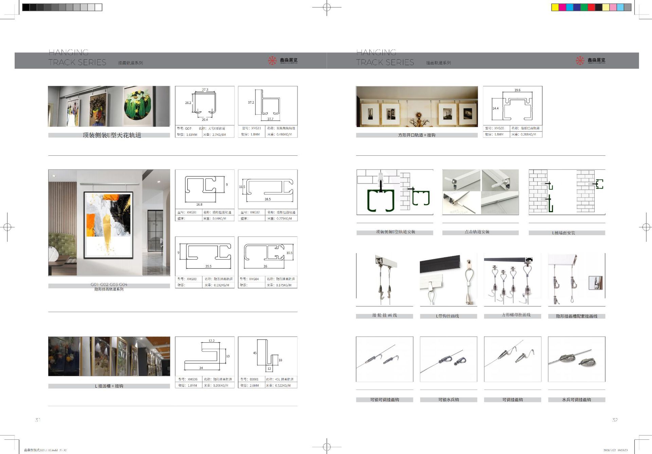The height and width of the screenshot is (454, 652).
Task: Click the left edge registration crosshair mark
Action: click(7, 227)
